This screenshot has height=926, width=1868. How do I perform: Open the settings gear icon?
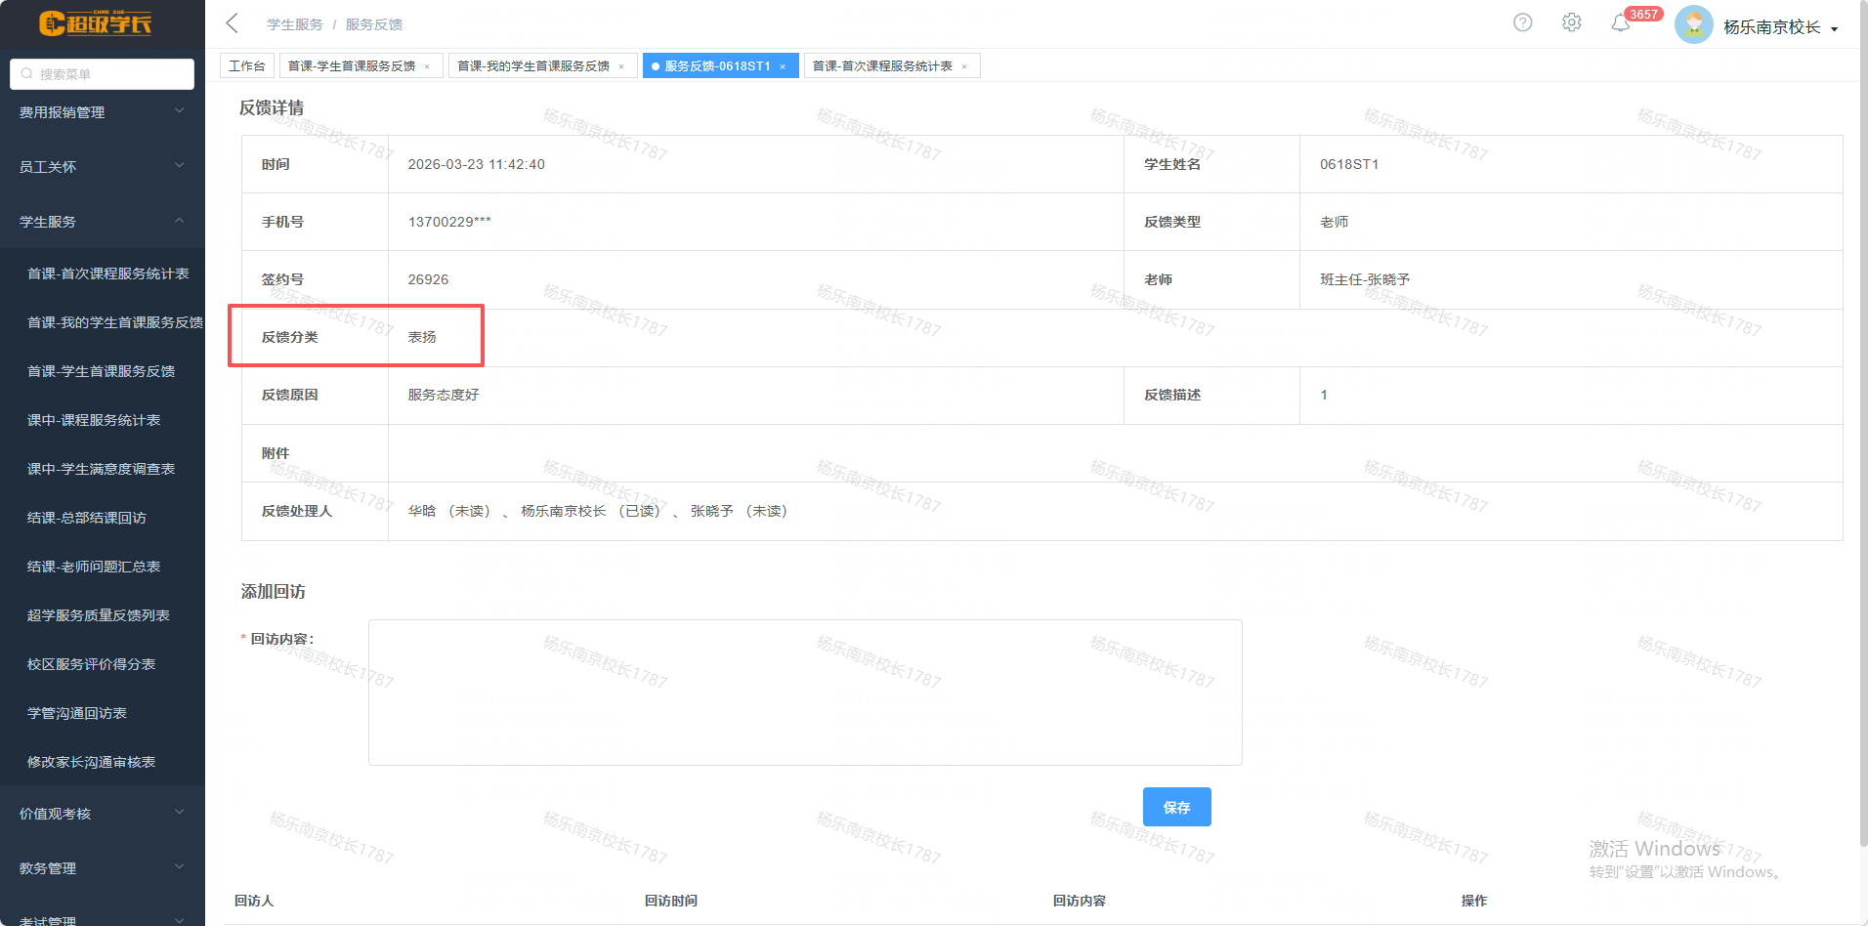[x=1571, y=22]
